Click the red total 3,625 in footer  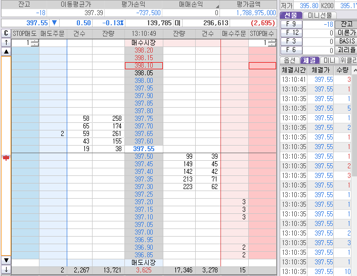coord(144,270)
